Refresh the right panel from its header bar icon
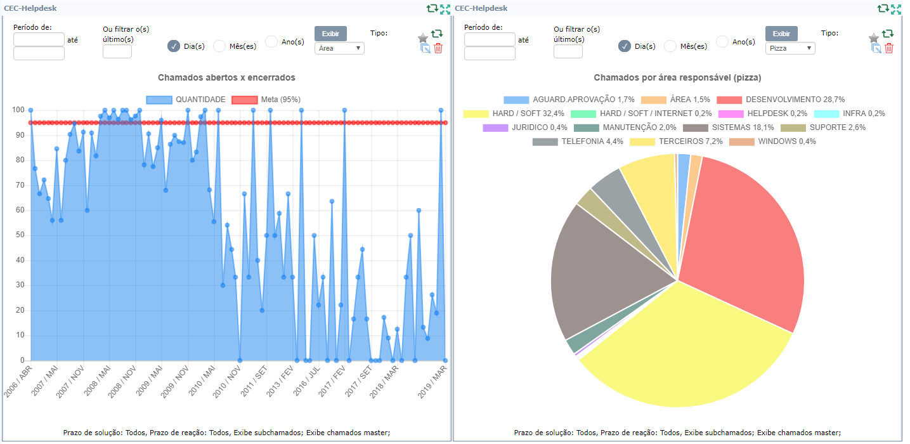The image size is (910, 444). (x=883, y=8)
